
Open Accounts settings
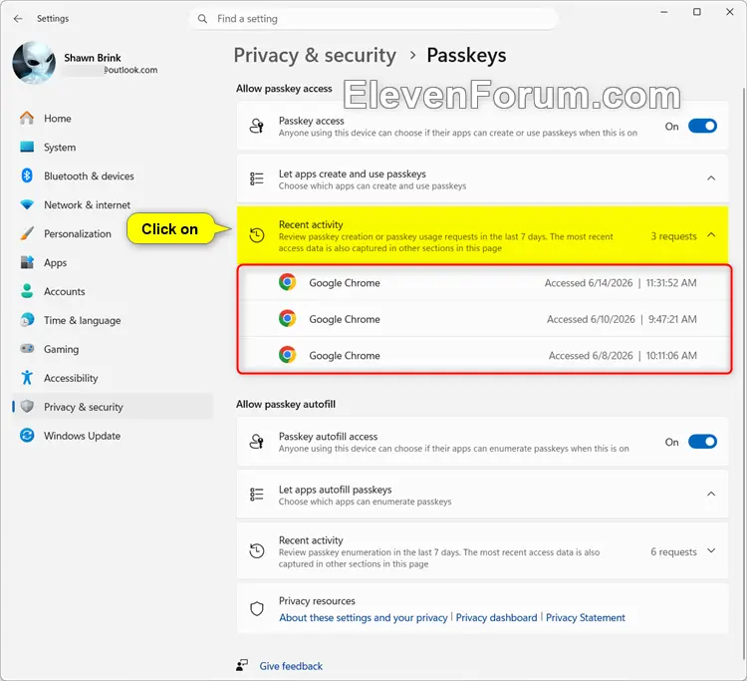tap(113, 291)
